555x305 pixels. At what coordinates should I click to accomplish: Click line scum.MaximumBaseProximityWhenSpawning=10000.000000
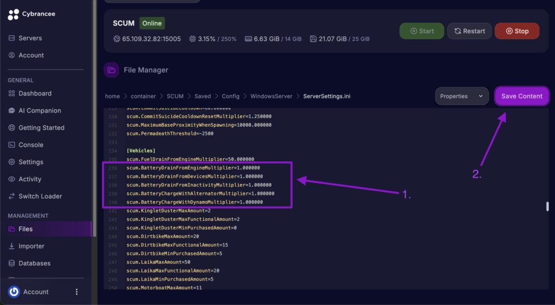coord(199,125)
